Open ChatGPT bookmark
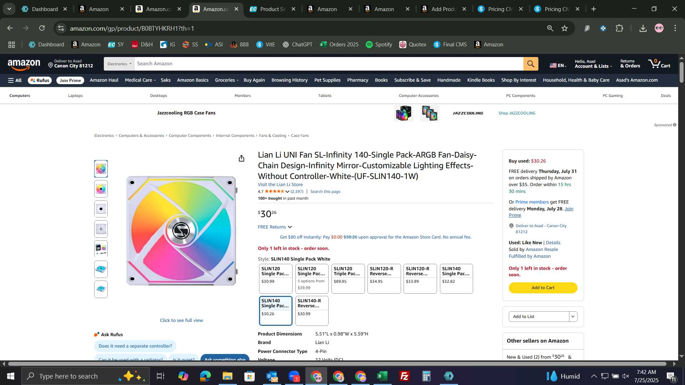 pyautogui.click(x=298, y=45)
